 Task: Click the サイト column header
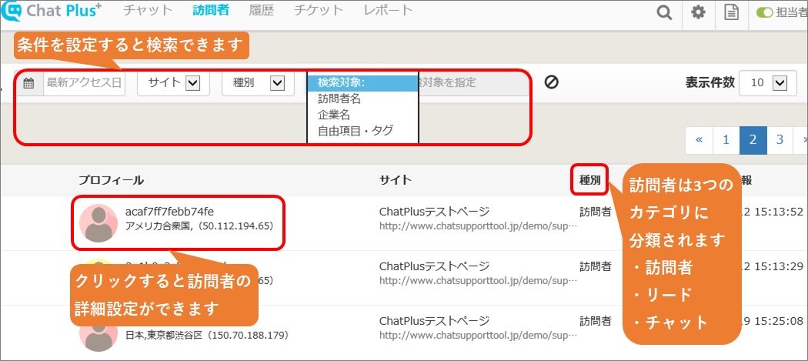pos(396,180)
